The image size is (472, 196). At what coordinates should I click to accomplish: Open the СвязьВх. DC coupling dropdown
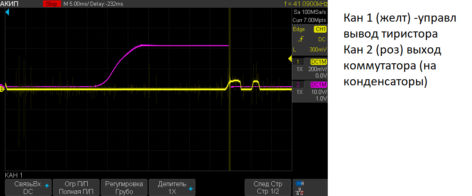28,187
